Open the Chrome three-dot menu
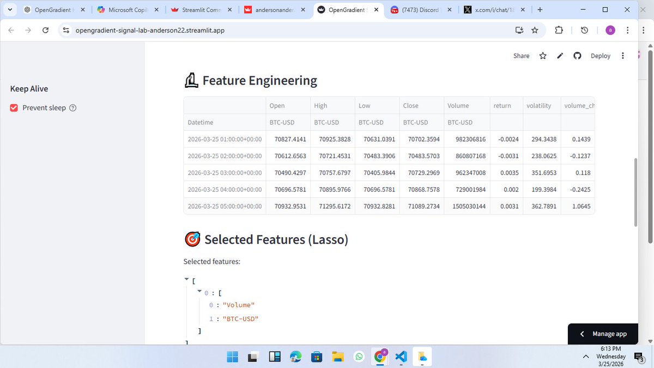This screenshot has width=654, height=368. [628, 31]
